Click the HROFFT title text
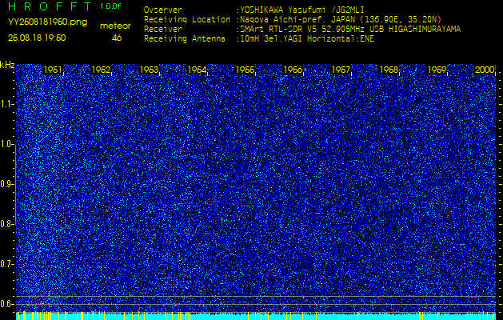 point(50,6)
